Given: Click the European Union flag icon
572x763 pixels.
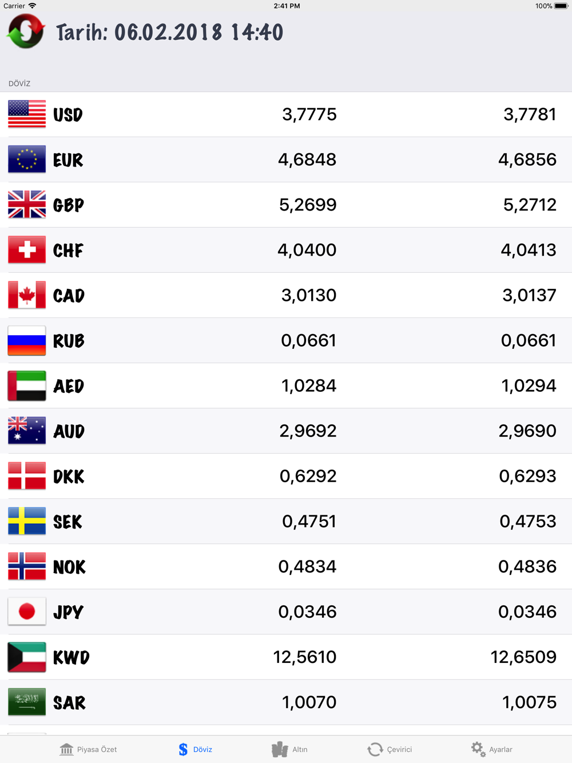Looking at the screenshot, I should [x=27, y=160].
